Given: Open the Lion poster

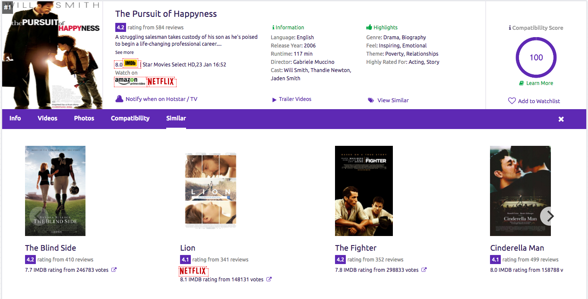Looking at the screenshot, I should (x=211, y=191).
